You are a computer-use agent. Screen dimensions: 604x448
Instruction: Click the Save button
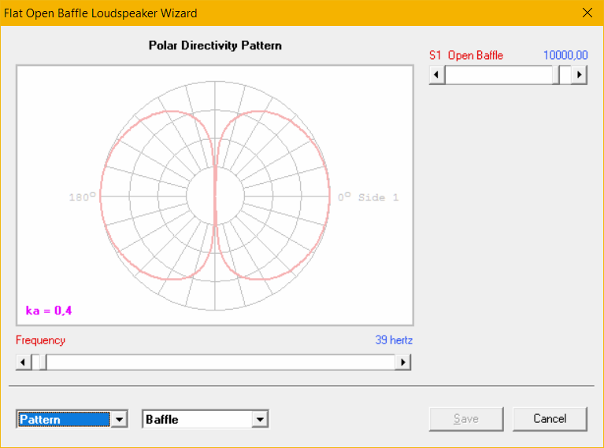[x=466, y=419]
